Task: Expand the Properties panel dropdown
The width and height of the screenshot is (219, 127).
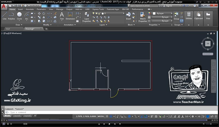Action: (154, 25)
